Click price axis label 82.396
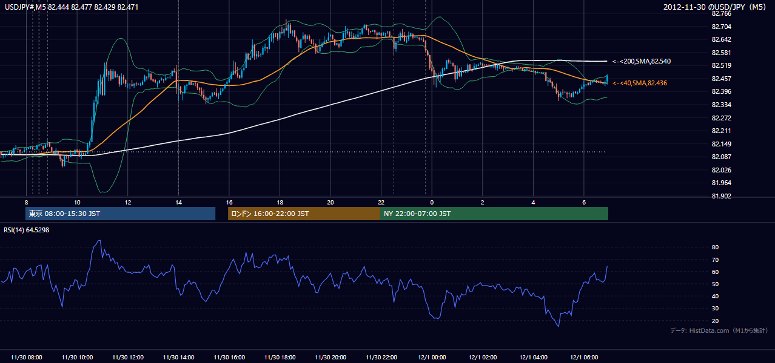775x363 pixels. [721, 91]
